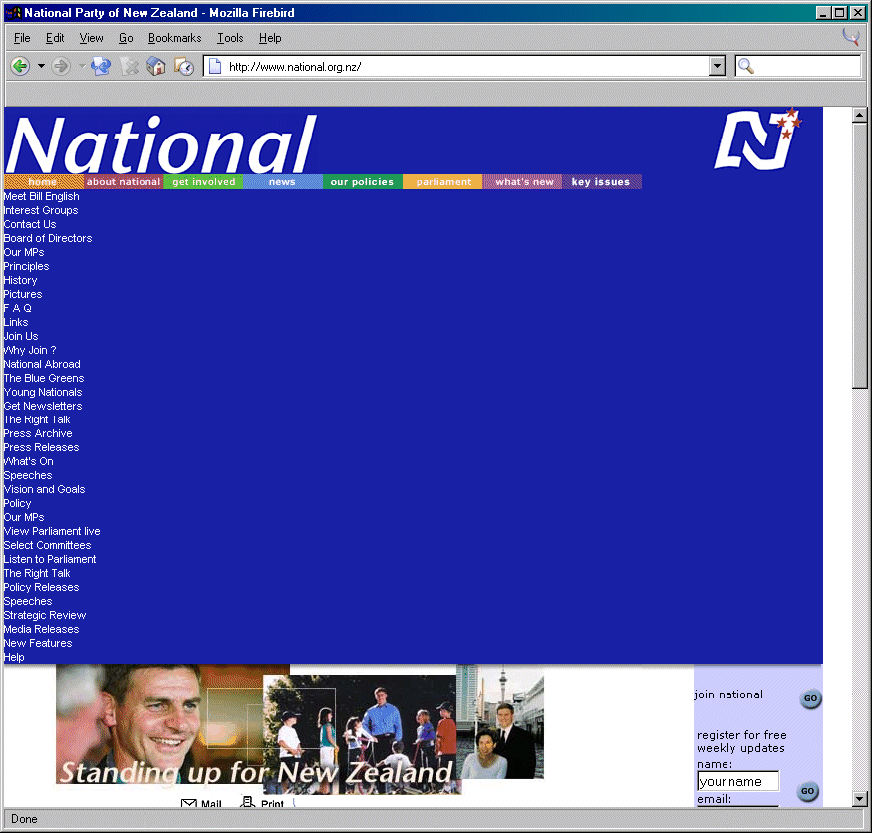Click the National N logo with stars

tap(757, 139)
